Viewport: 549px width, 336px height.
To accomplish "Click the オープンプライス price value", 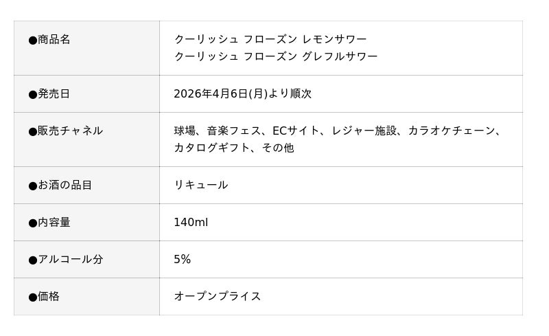I will coord(217,296).
